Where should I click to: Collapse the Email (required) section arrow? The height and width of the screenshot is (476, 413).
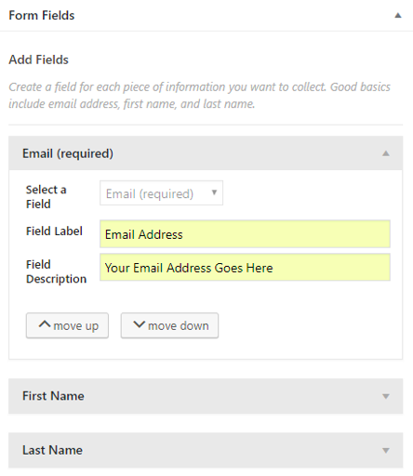click(x=386, y=153)
